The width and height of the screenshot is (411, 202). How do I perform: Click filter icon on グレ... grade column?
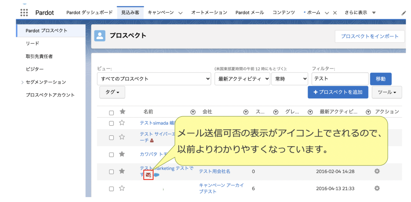pyautogui.click(x=310, y=112)
